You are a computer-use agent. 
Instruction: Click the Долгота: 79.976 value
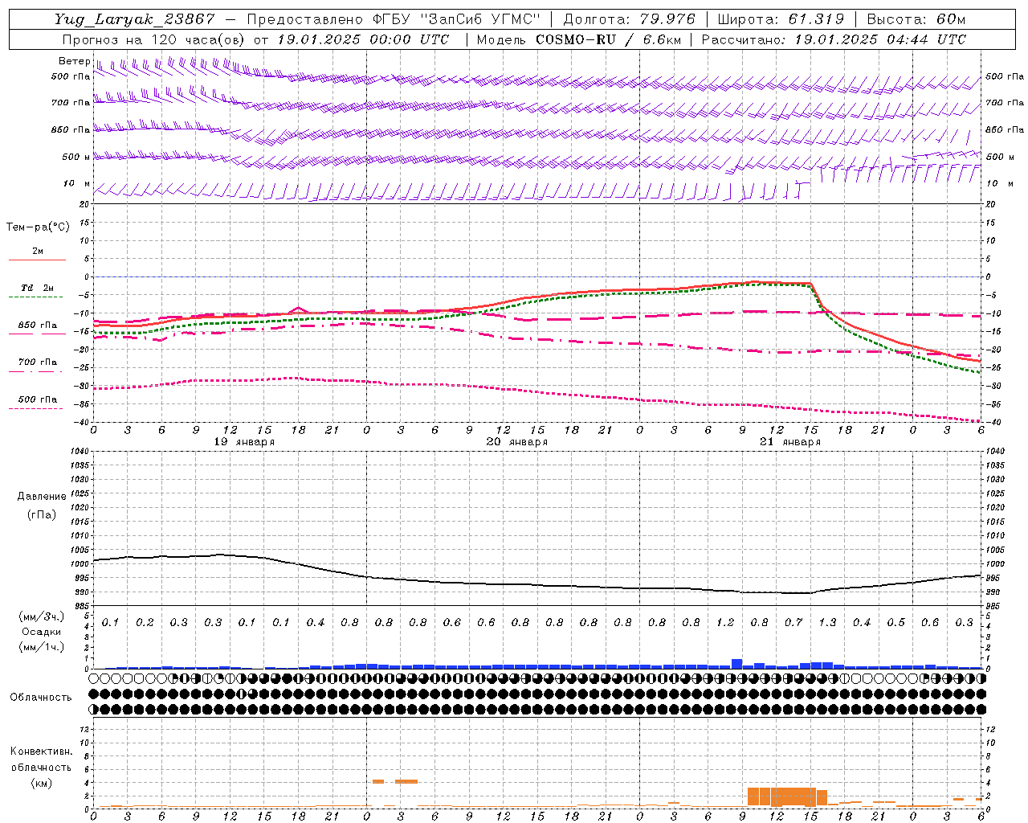point(630,19)
